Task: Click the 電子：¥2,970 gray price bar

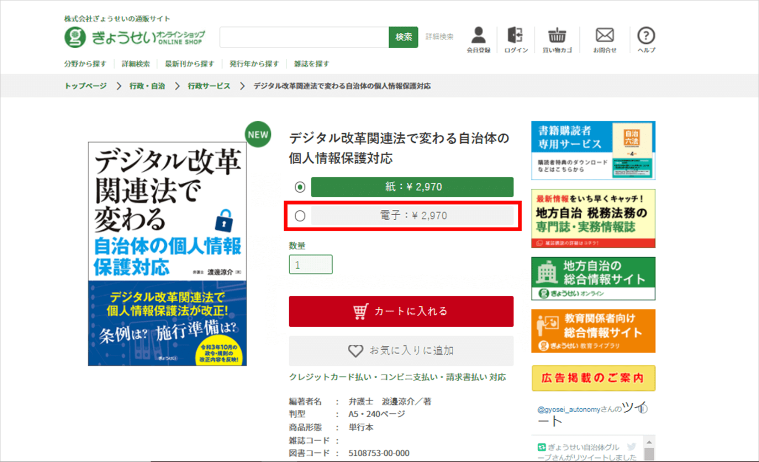Action: 412,216
